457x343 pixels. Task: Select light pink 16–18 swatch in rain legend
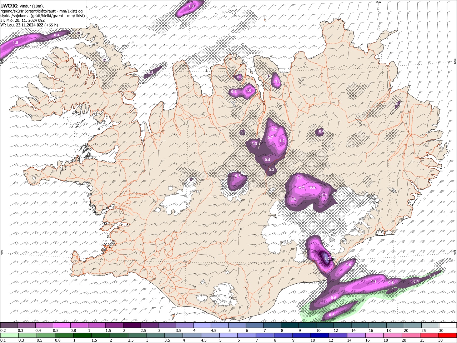[x=374, y=335]
